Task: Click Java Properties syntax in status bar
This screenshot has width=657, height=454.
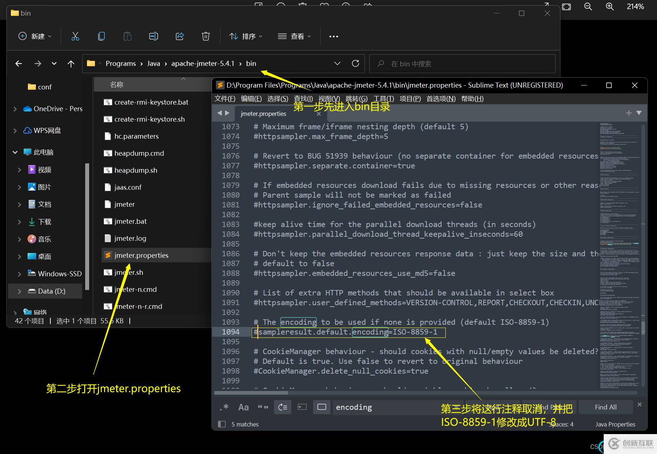Action: (x=615, y=424)
